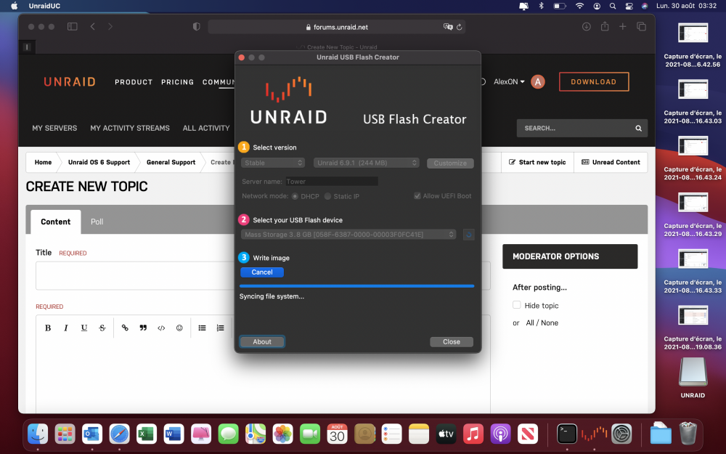This screenshot has width=726, height=454.
Task: Click the Home breadcrumb
Action: coord(43,162)
